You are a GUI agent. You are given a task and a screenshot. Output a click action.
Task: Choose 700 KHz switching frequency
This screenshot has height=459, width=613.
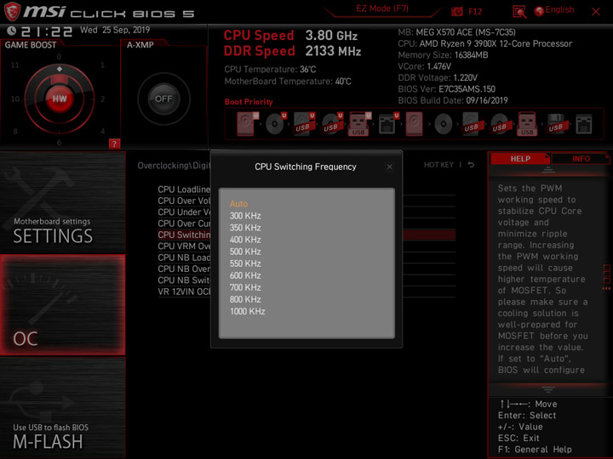pos(245,287)
